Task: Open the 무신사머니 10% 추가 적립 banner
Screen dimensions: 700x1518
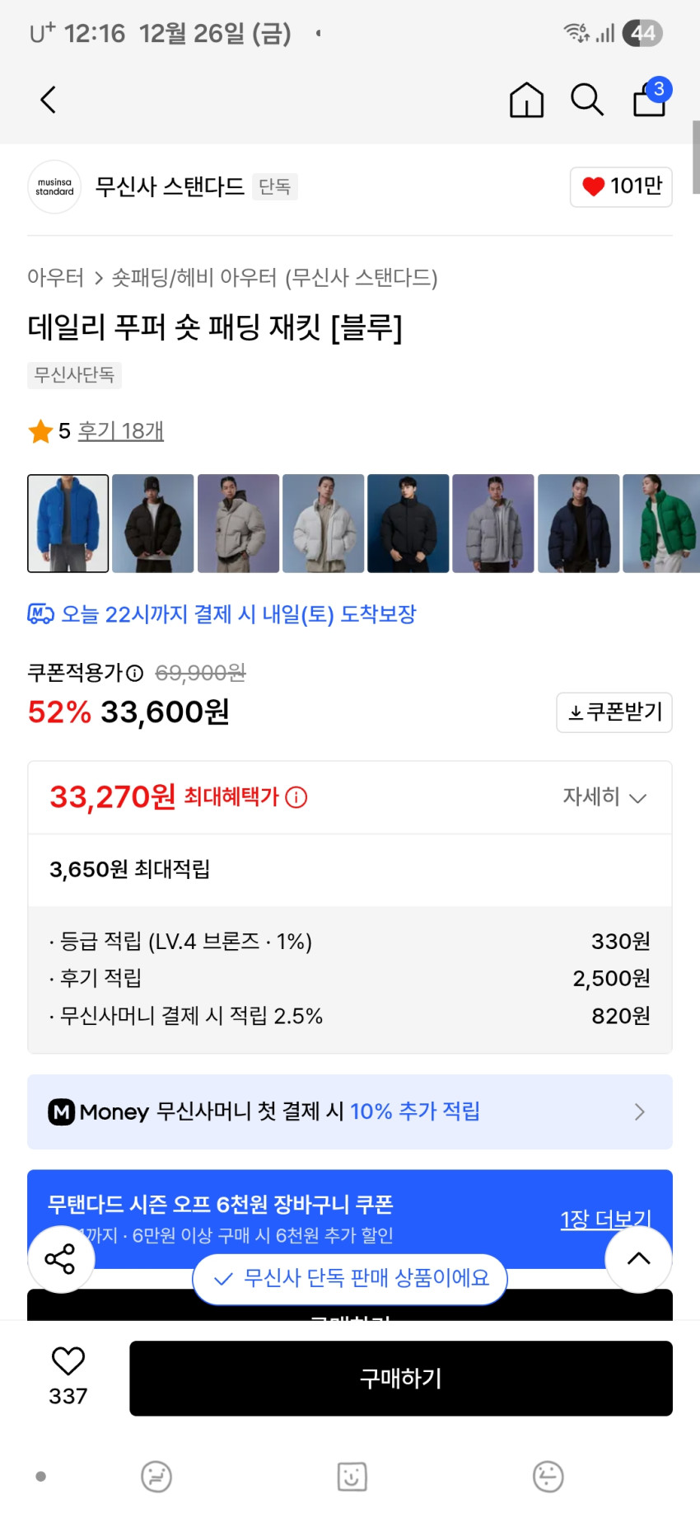Action: [349, 1111]
